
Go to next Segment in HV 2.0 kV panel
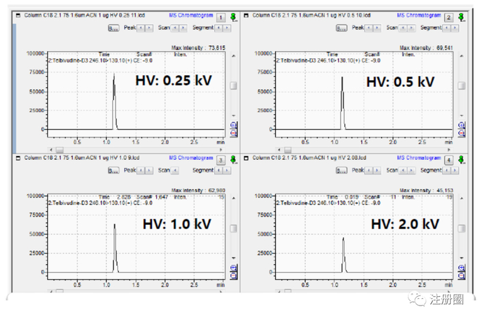455,170
